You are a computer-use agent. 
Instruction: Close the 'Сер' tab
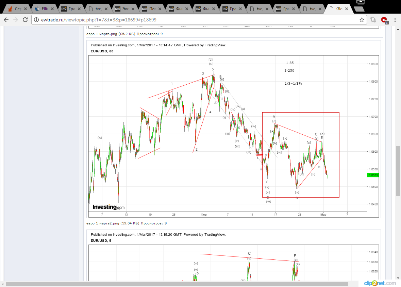point(26,9)
